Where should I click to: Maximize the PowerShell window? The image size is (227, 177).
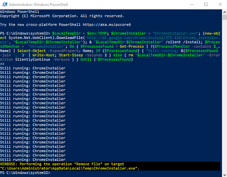click(x=206, y=5)
